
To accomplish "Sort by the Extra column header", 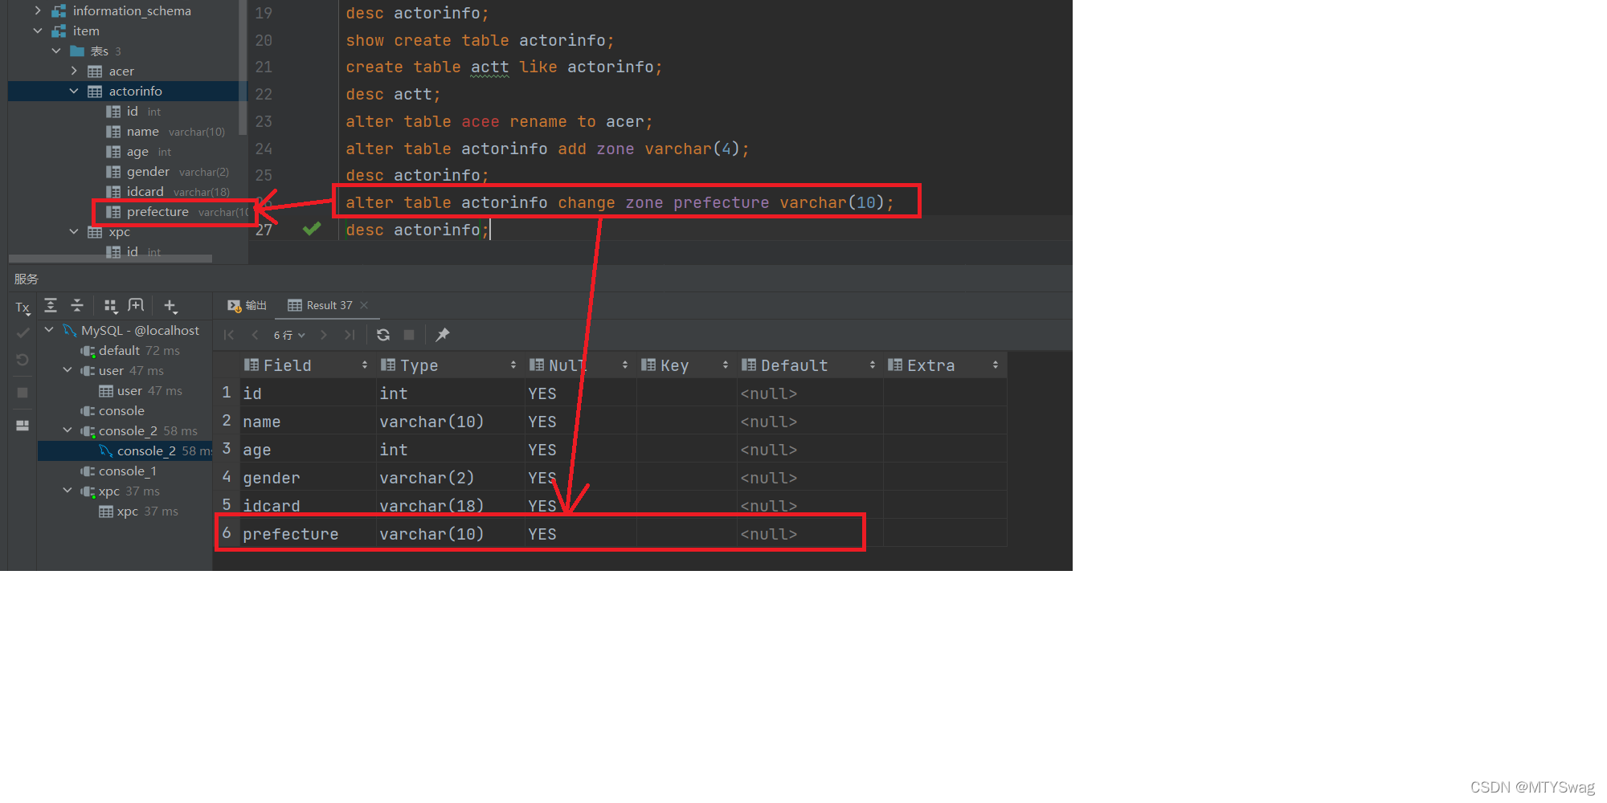I will point(944,365).
